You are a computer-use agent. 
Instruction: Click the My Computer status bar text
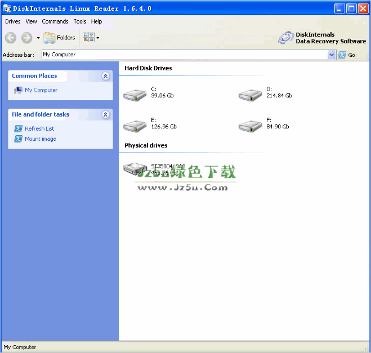coord(20,347)
